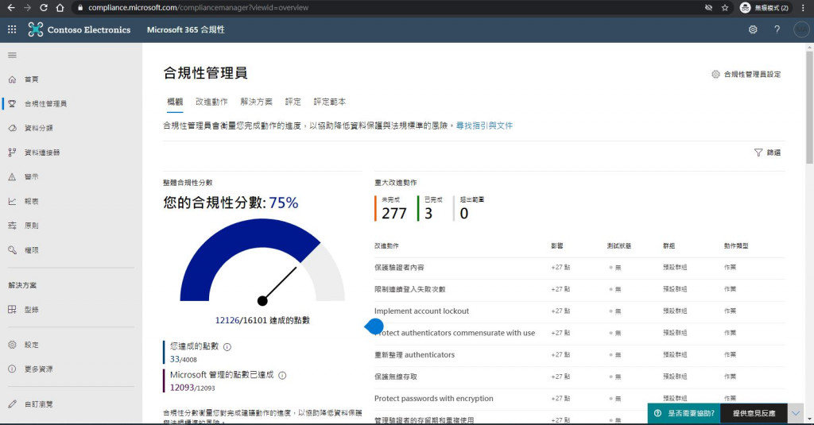
Task: Open 資料分類 icon in sidebar
Action: [x=12, y=128]
